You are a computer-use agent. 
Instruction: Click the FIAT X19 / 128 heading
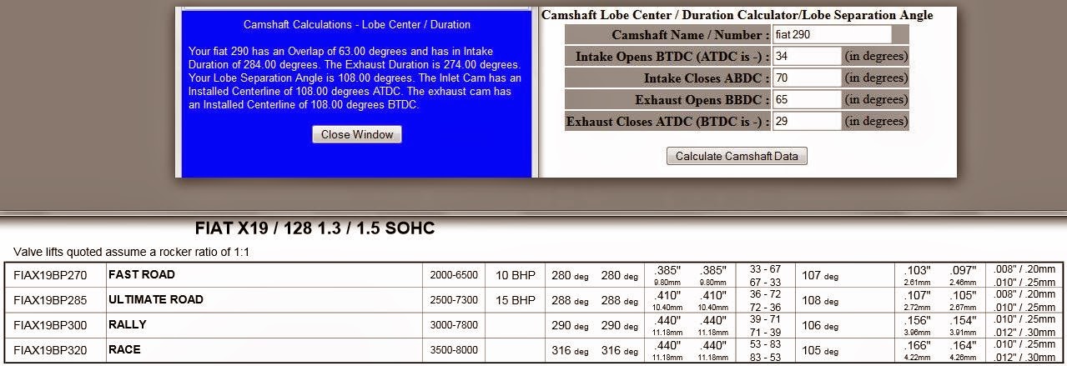pos(315,228)
